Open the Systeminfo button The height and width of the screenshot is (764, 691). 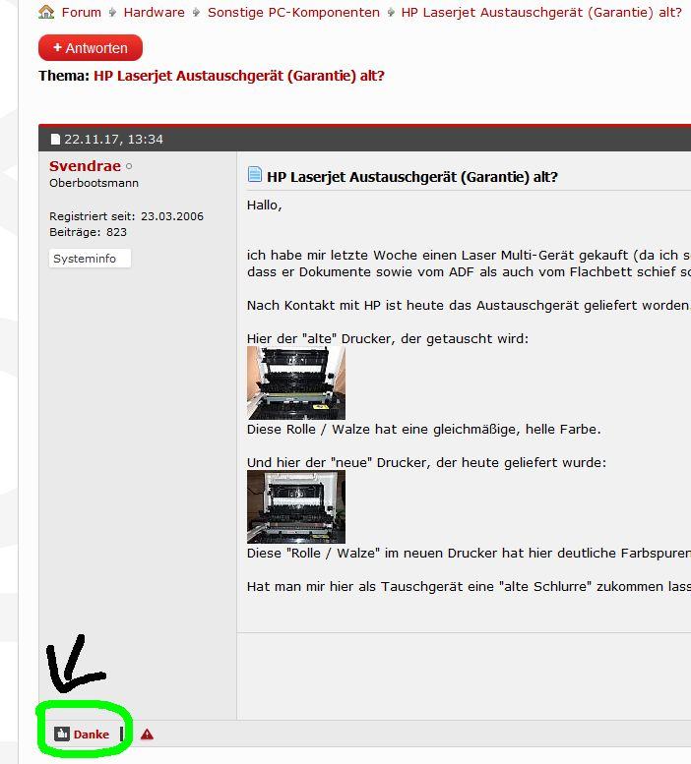[90, 259]
